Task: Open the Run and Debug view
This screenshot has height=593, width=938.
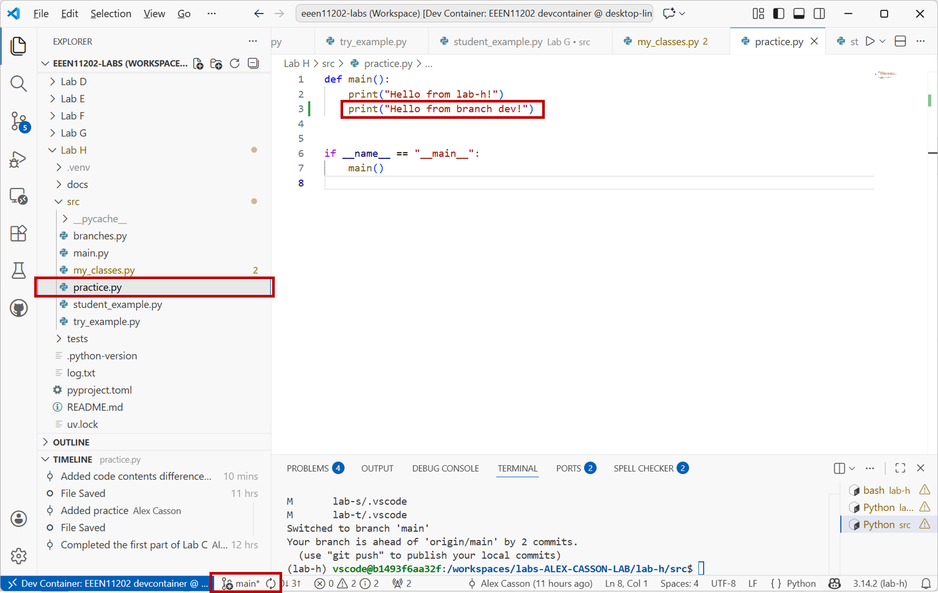Action: (x=19, y=159)
